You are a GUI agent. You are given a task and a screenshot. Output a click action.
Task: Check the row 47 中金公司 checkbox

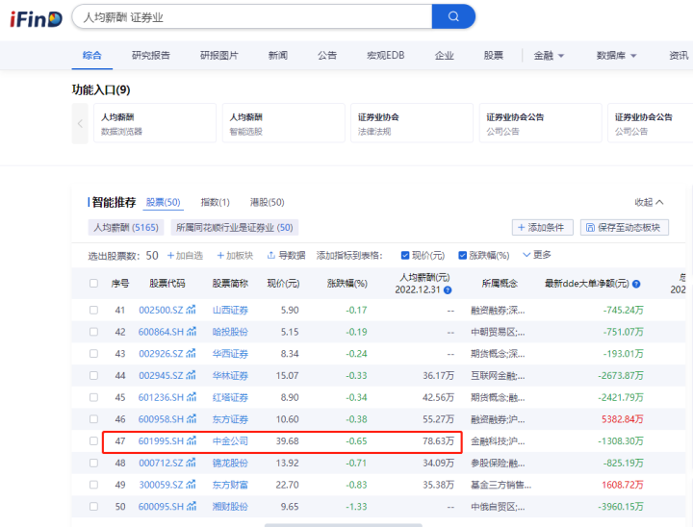pyautogui.click(x=93, y=440)
